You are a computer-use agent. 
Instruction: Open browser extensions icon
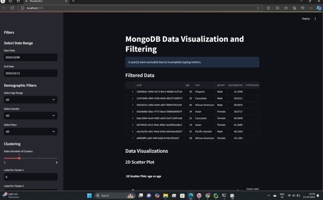coord(268,8)
